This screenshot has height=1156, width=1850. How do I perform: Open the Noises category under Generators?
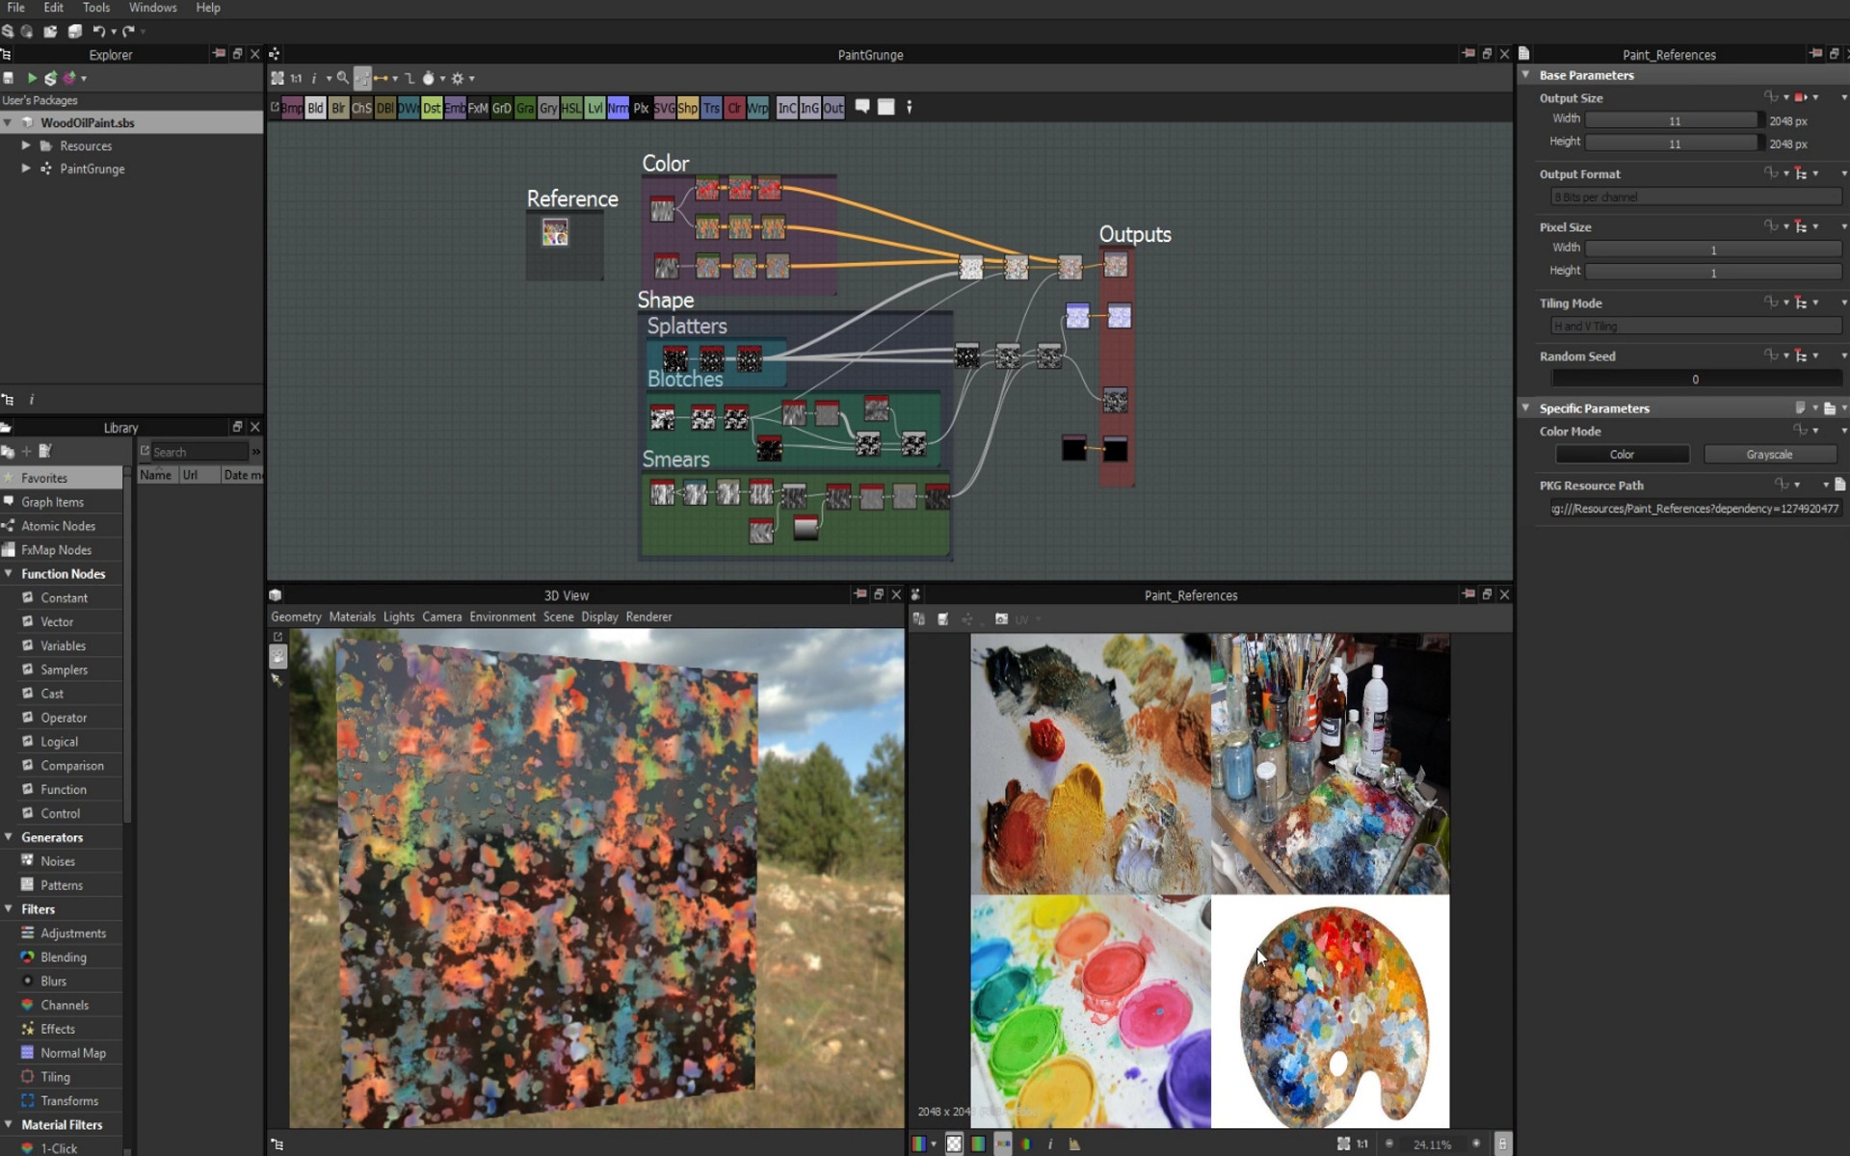[x=60, y=860]
